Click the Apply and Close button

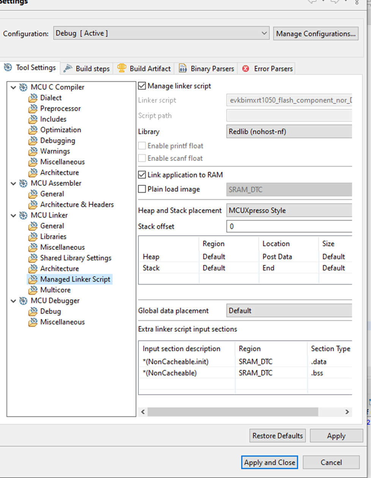point(269,462)
